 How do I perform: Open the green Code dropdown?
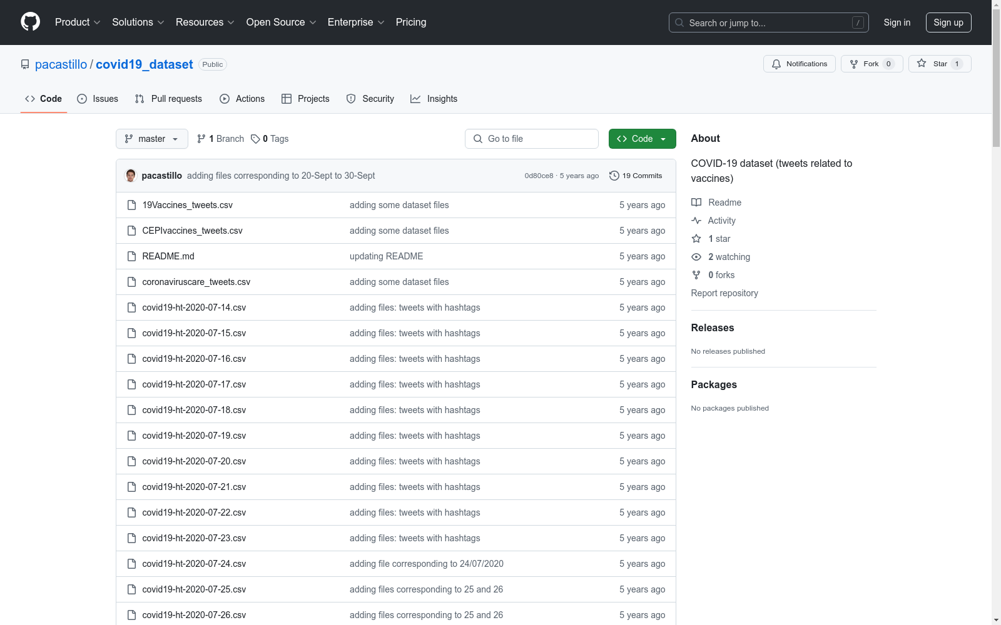pyautogui.click(x=642, y=139)
